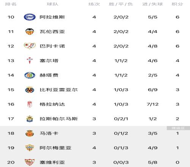
Task: Click the Las Palmas (拉斯帕尔马斯) crest
Action: (x=30, y=119)
